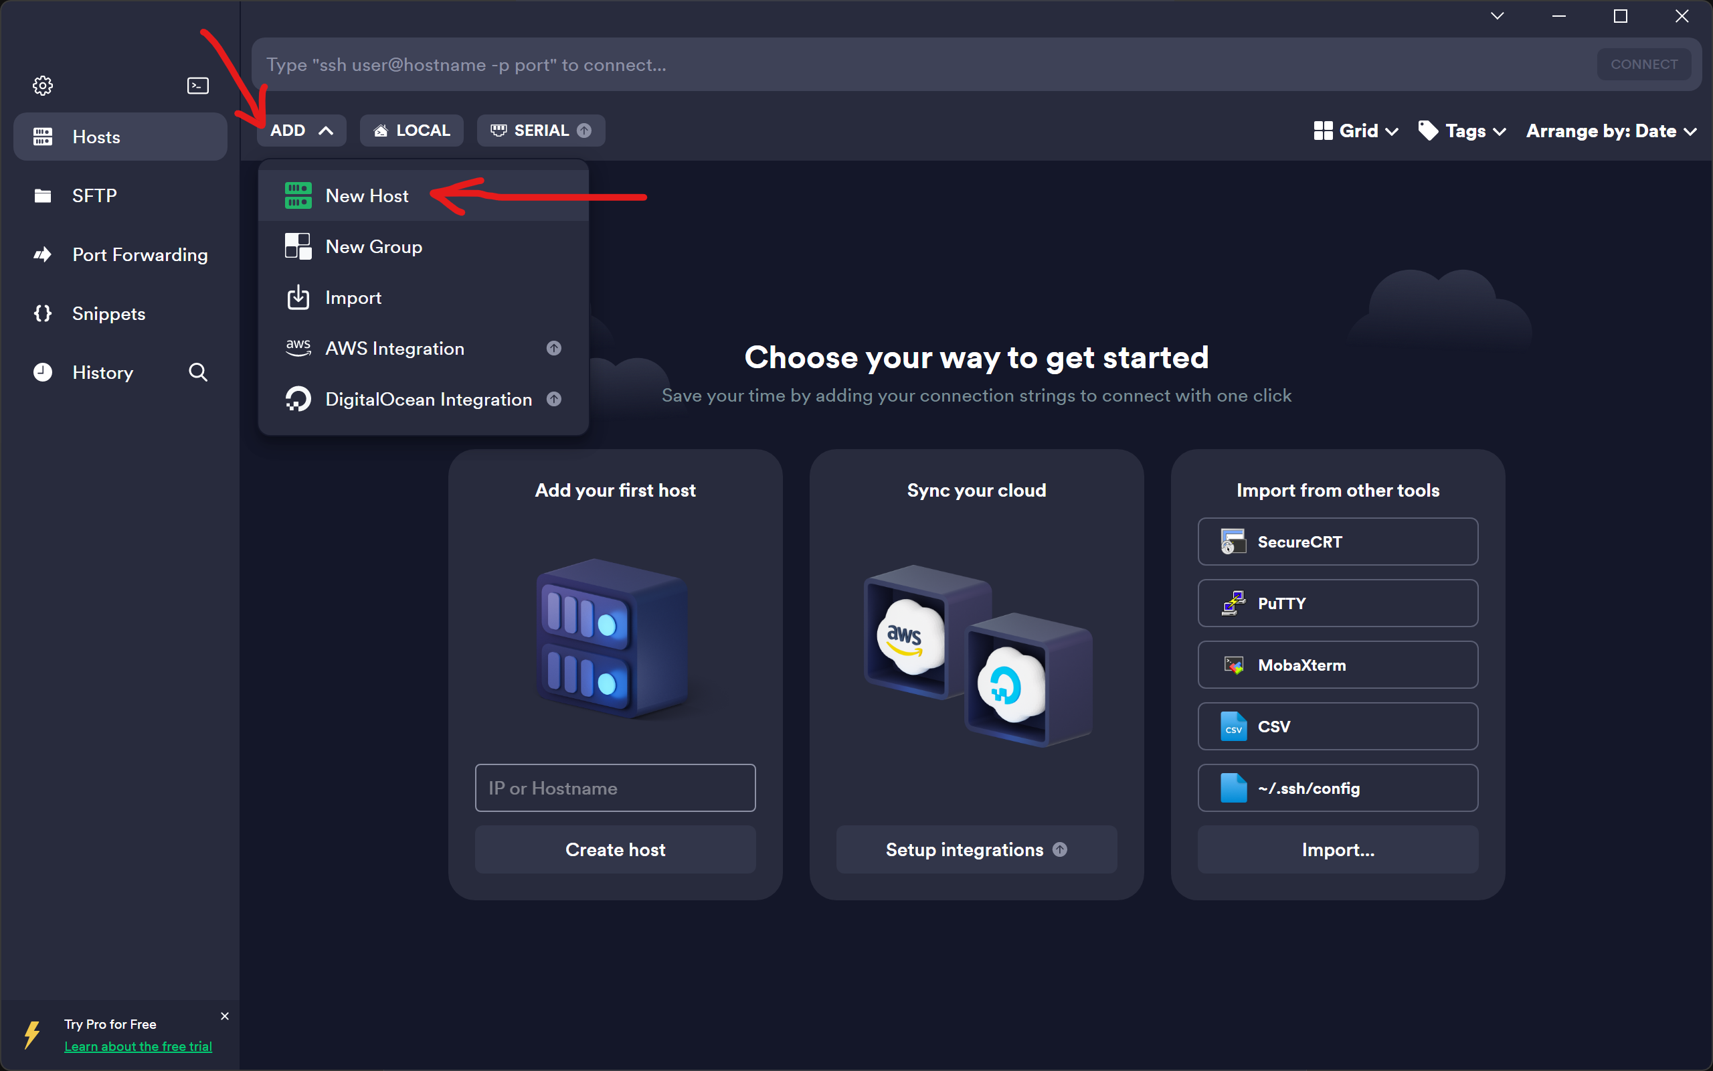Open the local terminal icon in sidebar
This screenshot has width=1713, height=1071.
coord(197,86)
